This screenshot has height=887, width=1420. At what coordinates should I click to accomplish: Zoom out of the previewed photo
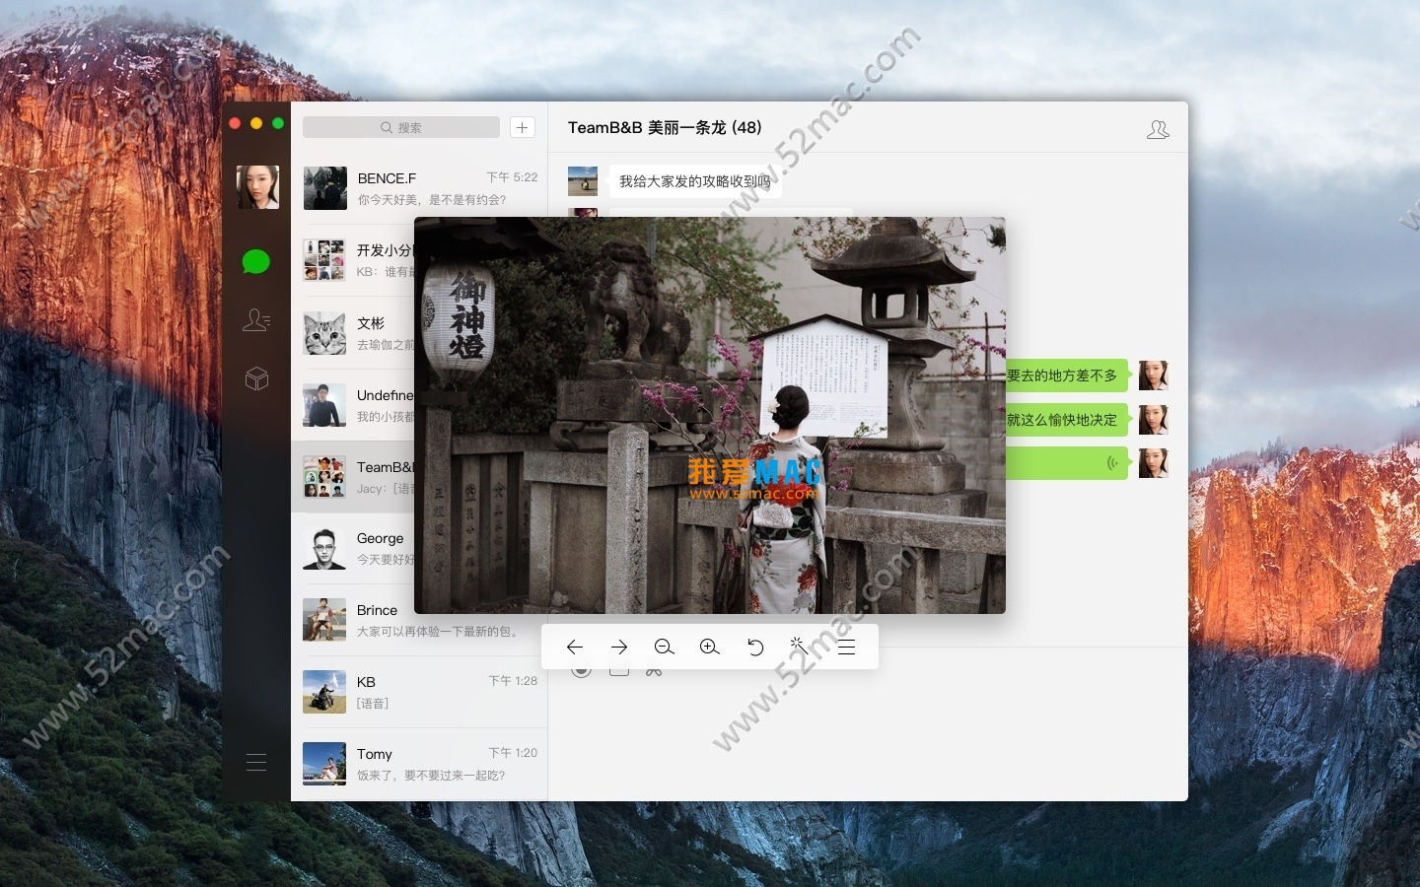click(665, 647)
